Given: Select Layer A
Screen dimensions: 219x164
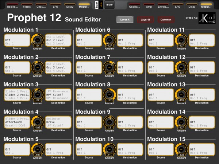Looking at the screenshot, I should (x=125, y=20).
